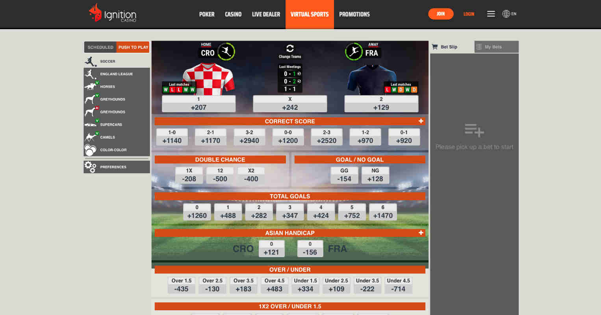Switch to the Bet Slip tab
This screenshot has width=601, height=315.
coord(452,47)
